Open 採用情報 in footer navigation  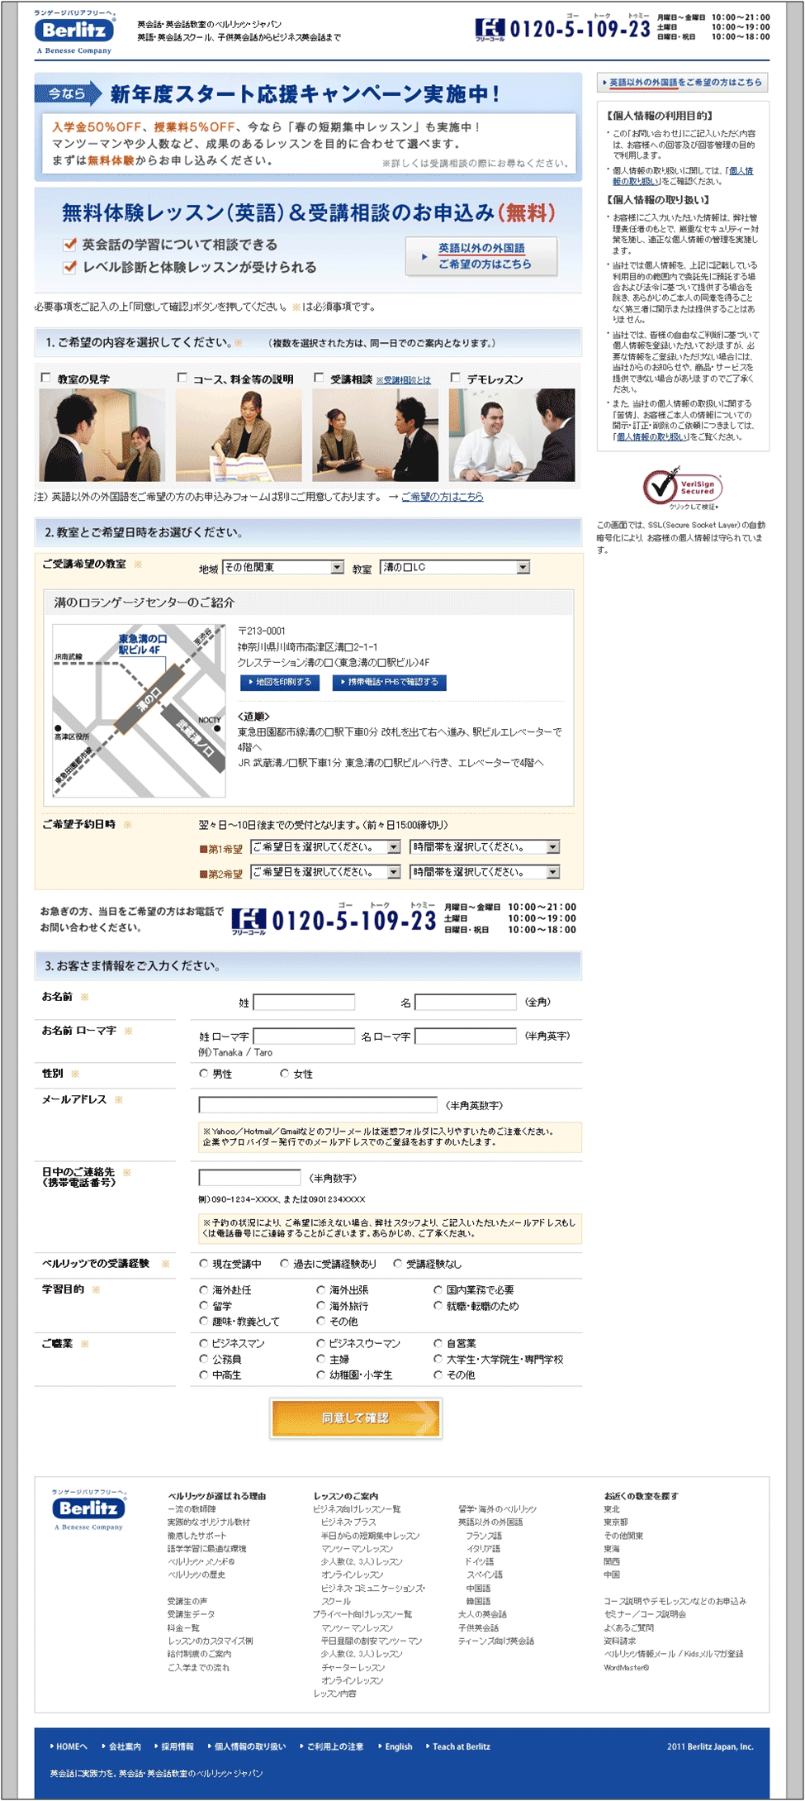pos(177,1746)
